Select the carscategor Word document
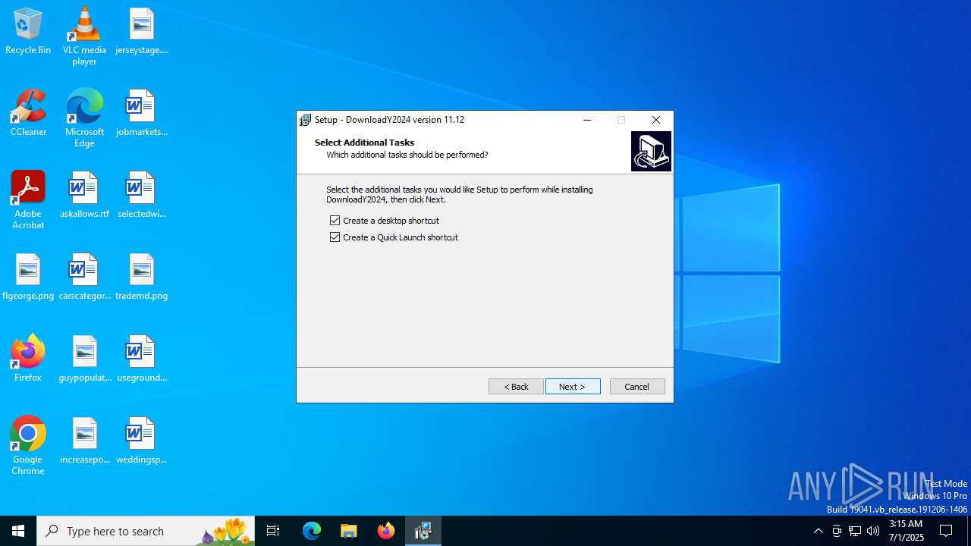Image resolution: width=971 pixels, height=546 pixels. click(x=84, y=278)
